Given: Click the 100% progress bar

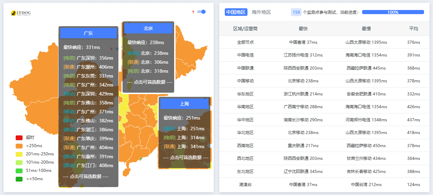Looking at the screenshot, I should [x=393, y=12].
